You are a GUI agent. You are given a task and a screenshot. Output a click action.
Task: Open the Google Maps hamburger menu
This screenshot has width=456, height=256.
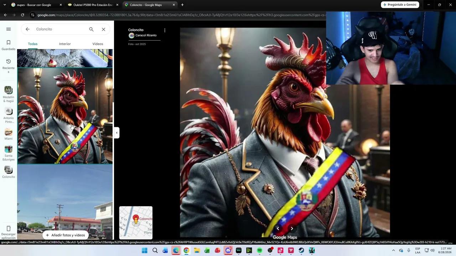pyautogui.click(x=9, y=29)
